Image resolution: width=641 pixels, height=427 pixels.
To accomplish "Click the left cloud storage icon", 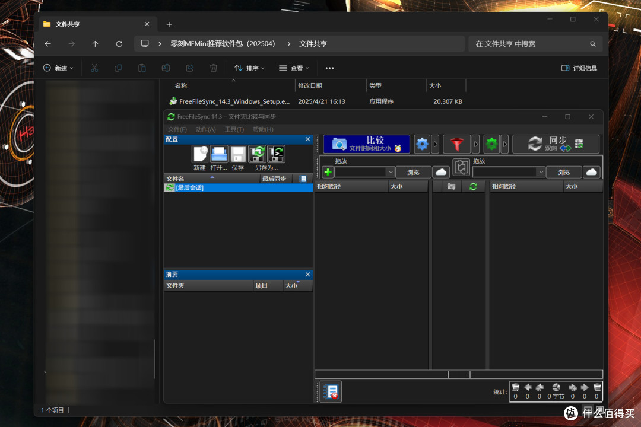I will 440,172.
